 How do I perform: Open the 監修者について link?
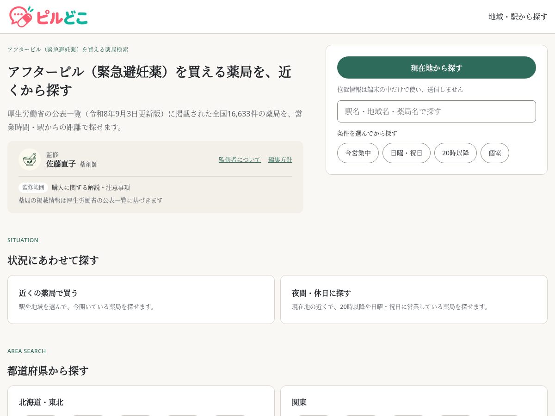click(x=240, y=159)
